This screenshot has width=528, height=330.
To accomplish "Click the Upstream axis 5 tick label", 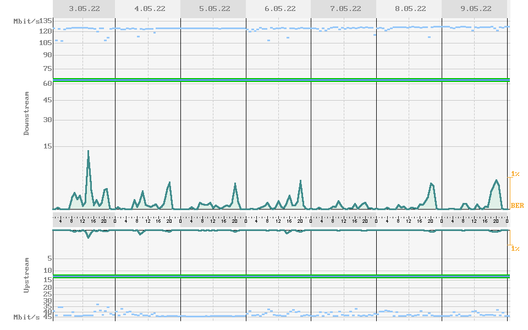I will click(x=50, y=258).
